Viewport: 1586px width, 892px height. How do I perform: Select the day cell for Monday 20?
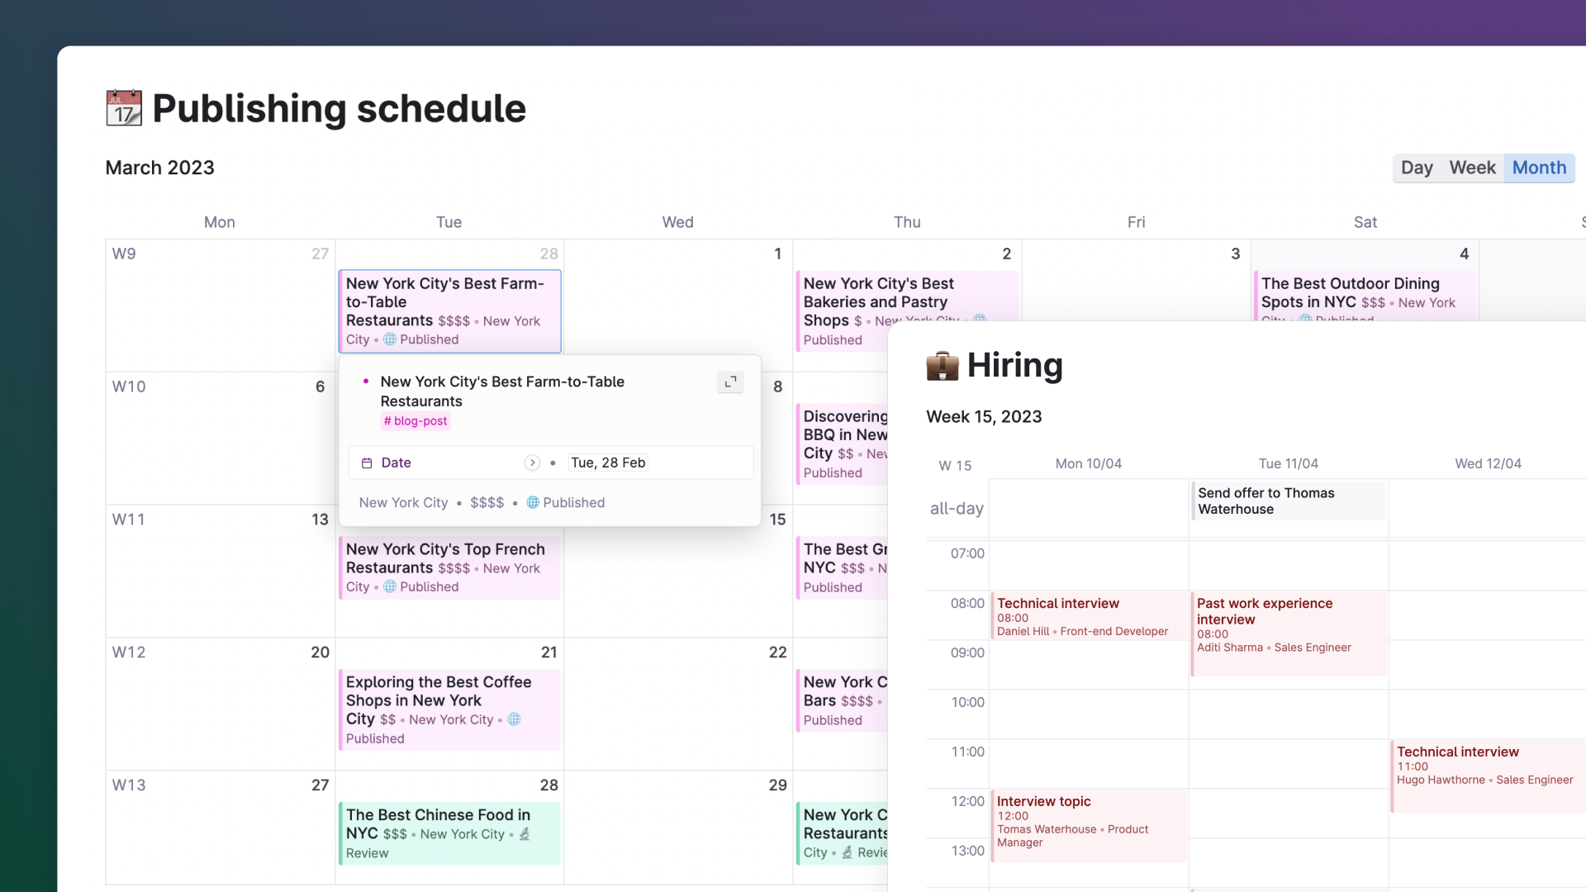221,704
